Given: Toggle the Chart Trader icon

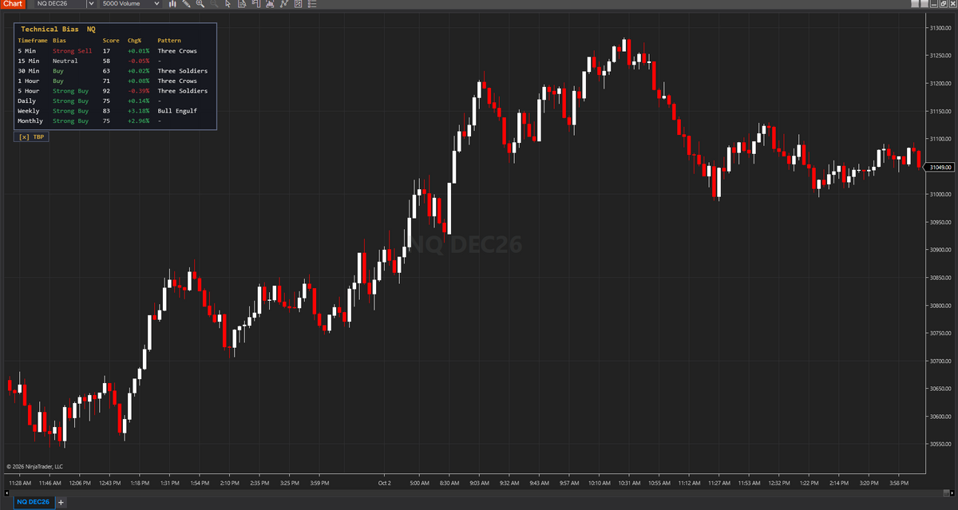Looking at the screenshot, I should click(x=256, y=4).
